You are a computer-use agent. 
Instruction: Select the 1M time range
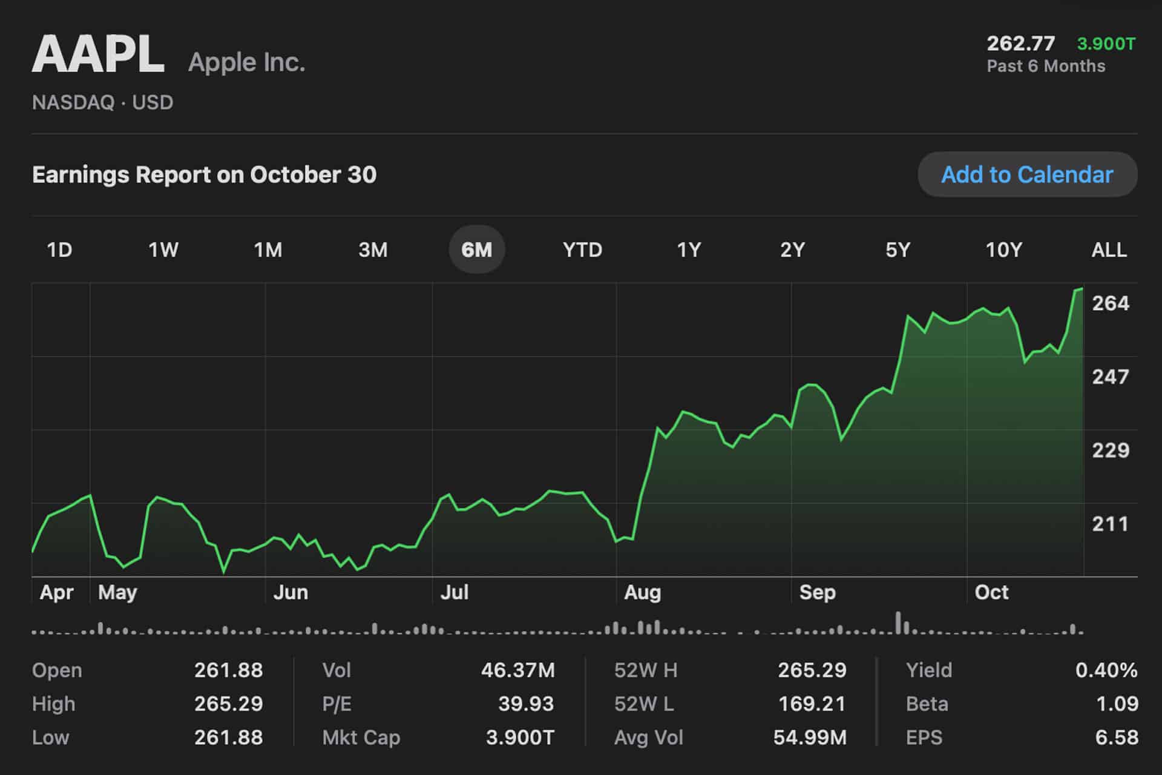(x=268, y=249)
